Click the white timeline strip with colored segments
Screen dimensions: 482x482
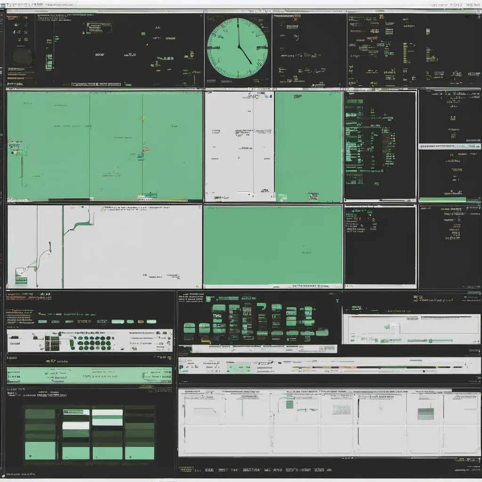click(329, 366)
